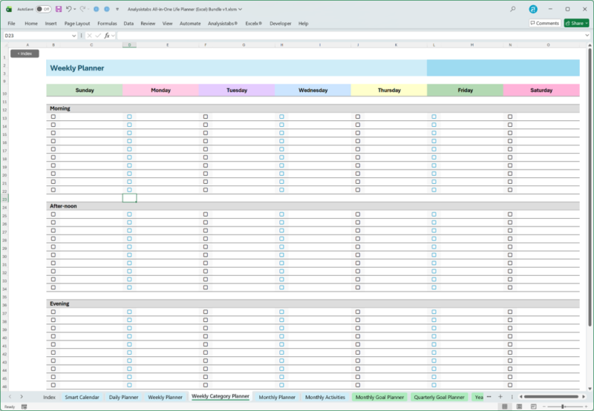This screenshot has height=411, width=594.
Task: Check first After-noon checkbox under Thursday
Action: (x=358, y=214)
